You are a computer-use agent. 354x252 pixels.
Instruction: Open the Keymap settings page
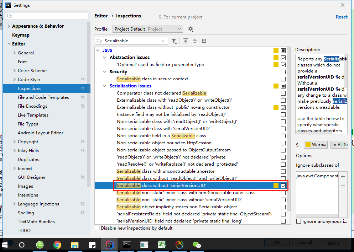click(22, 35)
